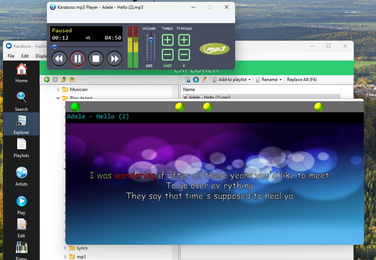This screenshot has width=376, height=260.
Task: Fast forward the song in mp3 Player
Action: click(114, 59)
